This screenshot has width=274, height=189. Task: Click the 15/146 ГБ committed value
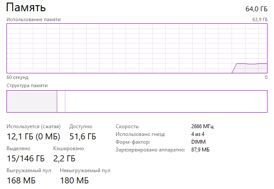tap(25, 158)
